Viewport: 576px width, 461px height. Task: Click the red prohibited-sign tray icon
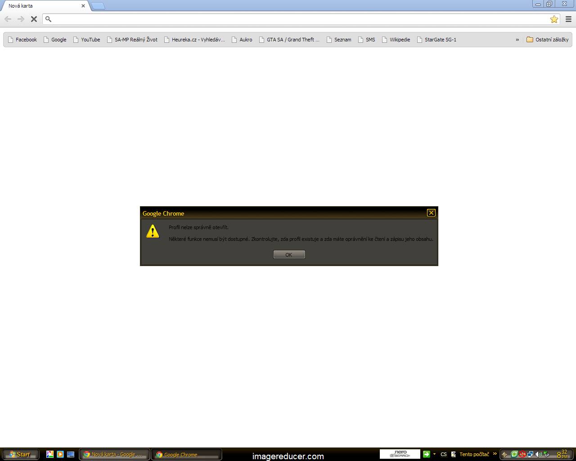pos(522,454)
